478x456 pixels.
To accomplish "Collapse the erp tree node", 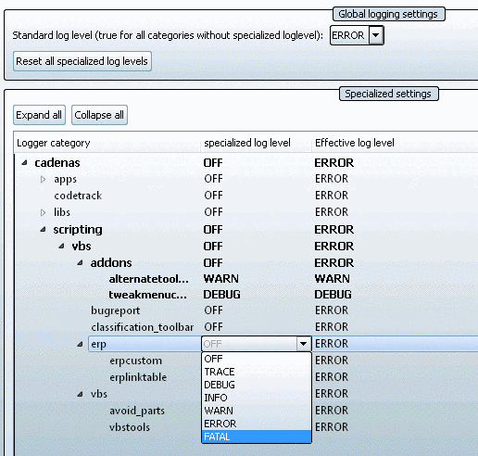I will (x=81, y=344).
